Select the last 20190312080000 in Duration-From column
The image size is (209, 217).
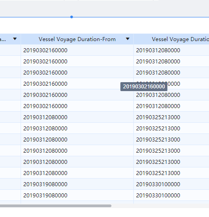coord(77,173)
